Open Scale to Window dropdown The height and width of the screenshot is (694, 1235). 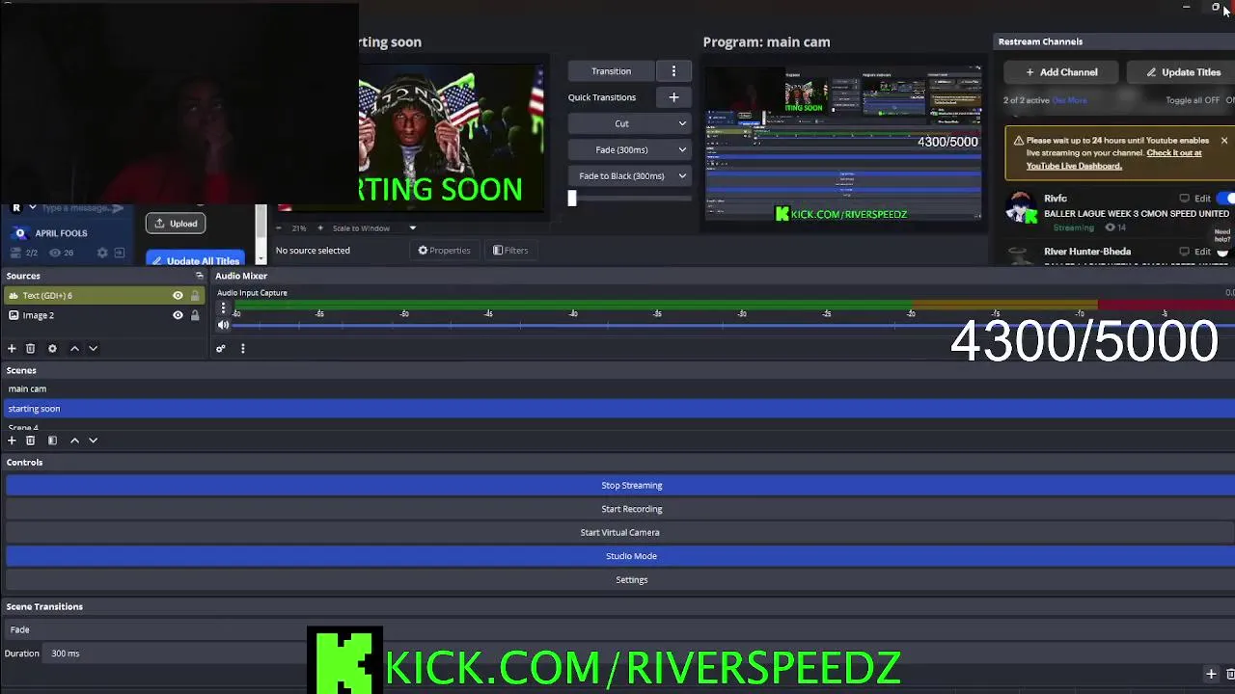point(374,228)
